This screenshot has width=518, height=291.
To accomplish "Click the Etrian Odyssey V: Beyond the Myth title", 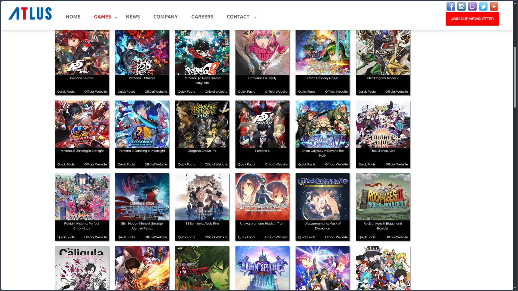I will 322,153.
